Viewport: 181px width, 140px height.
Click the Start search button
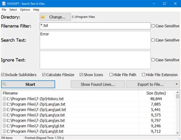[x=28, y=84]
